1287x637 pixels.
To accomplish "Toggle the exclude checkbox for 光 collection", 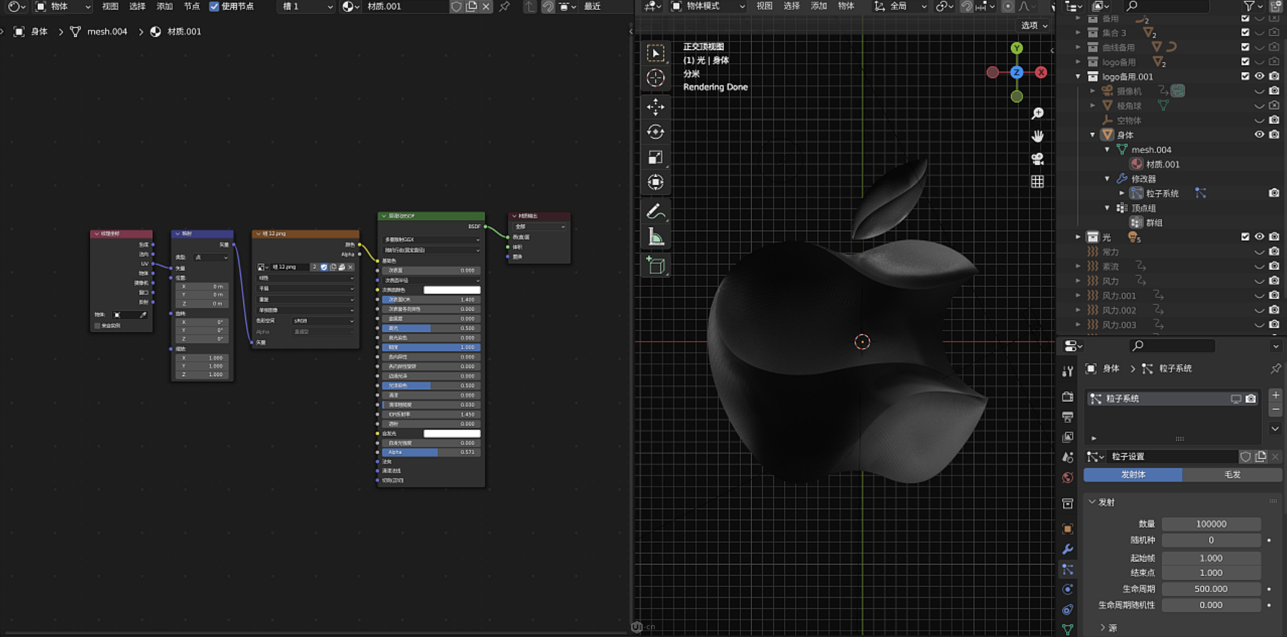I will coord(1245,237).
